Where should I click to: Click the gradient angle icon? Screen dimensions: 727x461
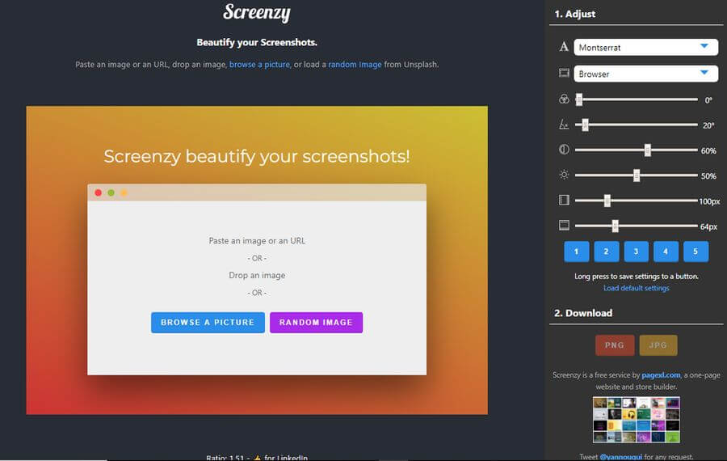pos(564,125)
